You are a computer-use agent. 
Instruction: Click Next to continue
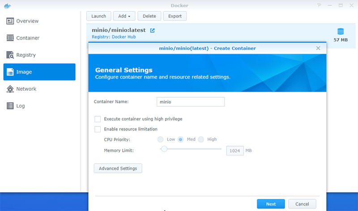[271, 204]
